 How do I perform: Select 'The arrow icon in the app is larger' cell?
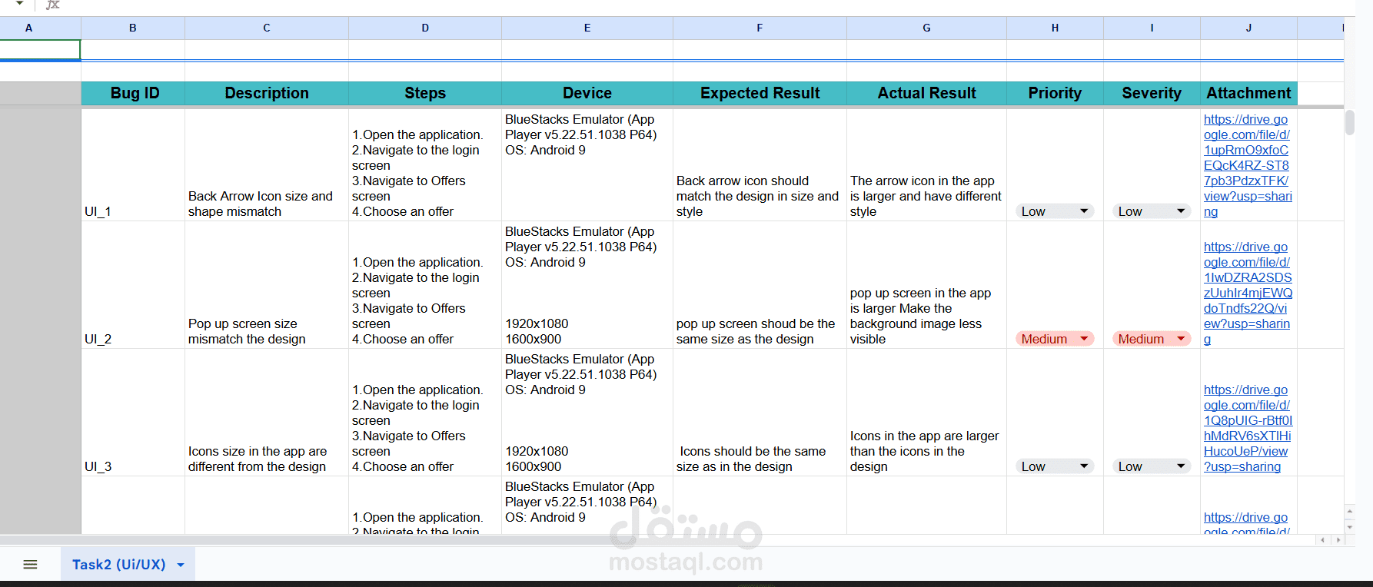click(926, 165)
